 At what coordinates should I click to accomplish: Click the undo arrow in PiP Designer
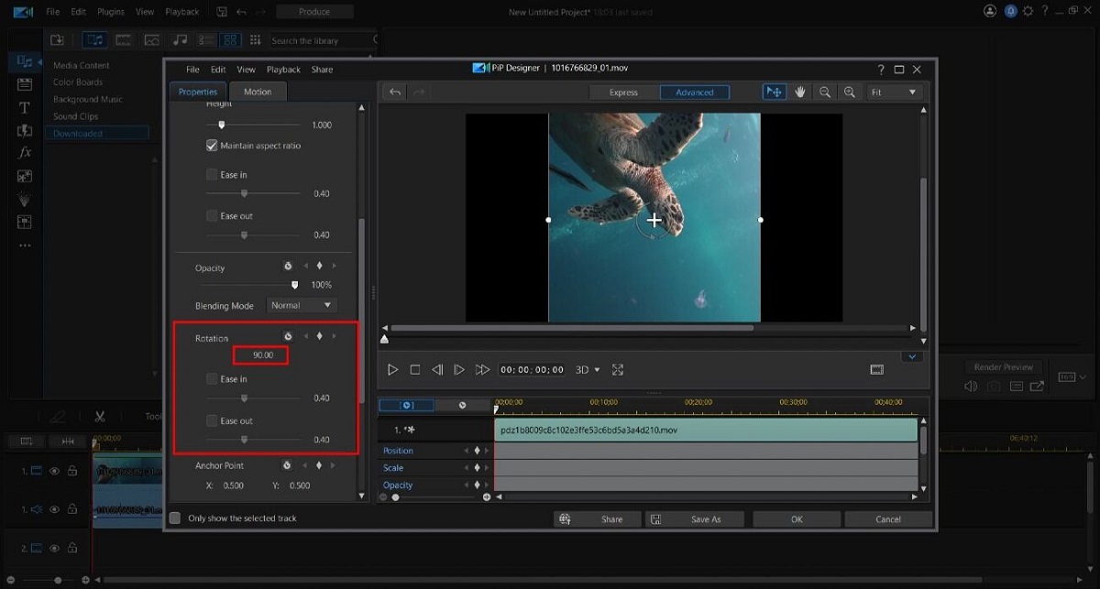click(395, 92)
